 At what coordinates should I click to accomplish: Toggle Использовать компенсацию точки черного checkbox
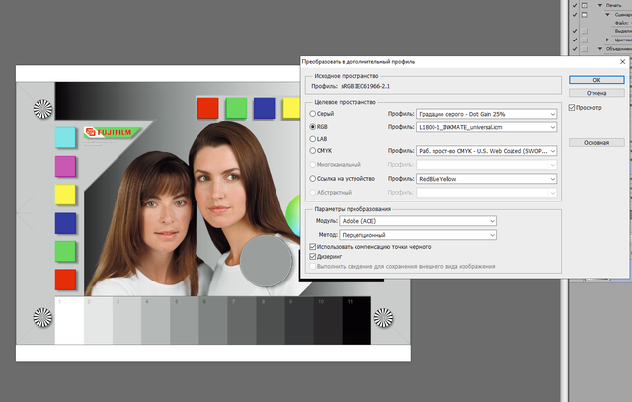click(312, 246)
